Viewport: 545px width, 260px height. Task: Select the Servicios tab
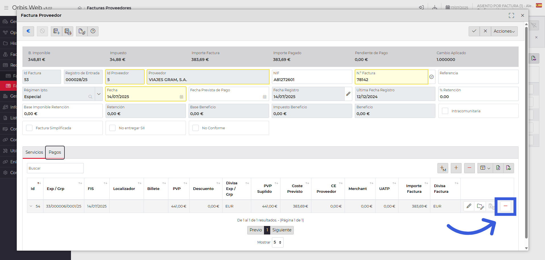(x=34, y=152)
